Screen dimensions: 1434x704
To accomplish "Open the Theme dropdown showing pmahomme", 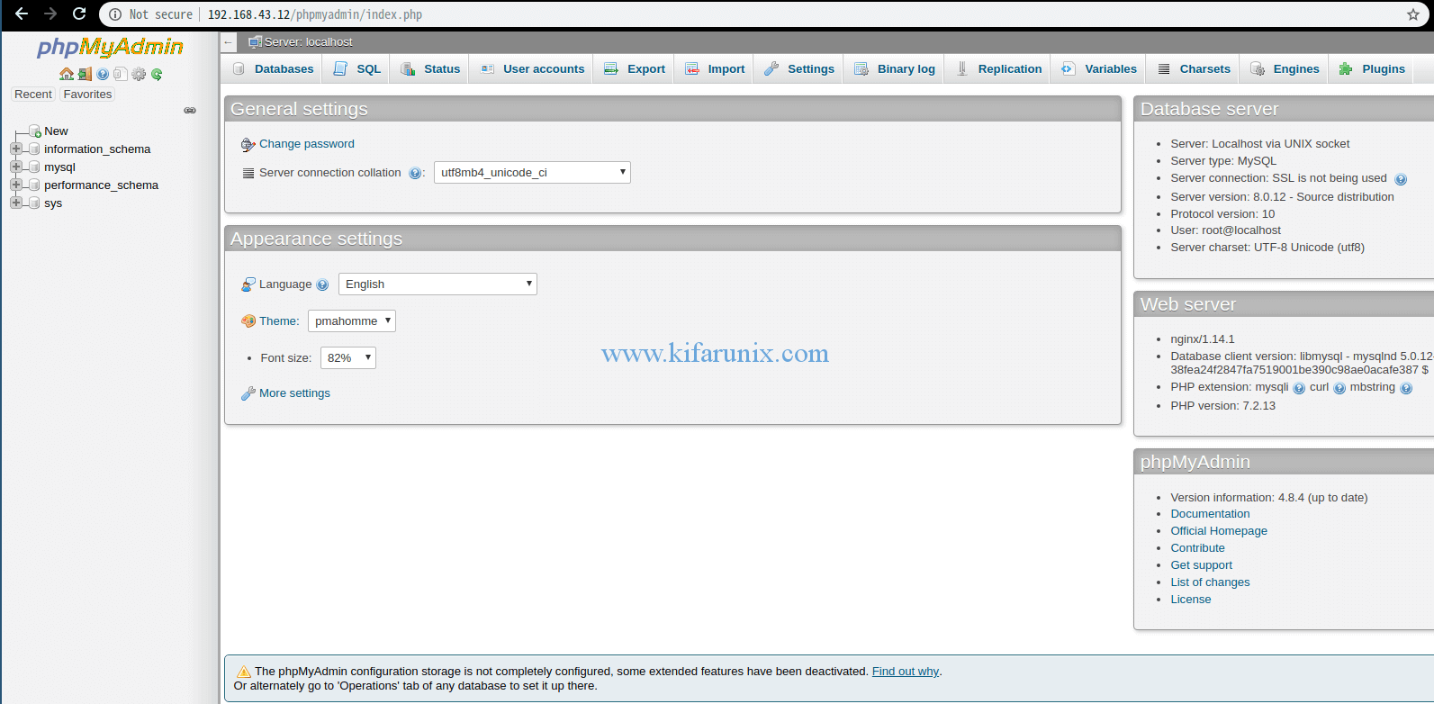I will click(x=352, y=321).
